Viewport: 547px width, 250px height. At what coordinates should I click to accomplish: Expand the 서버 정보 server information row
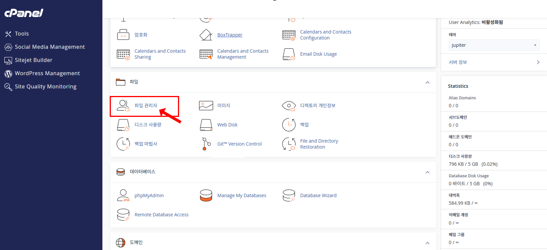(494, 62)
